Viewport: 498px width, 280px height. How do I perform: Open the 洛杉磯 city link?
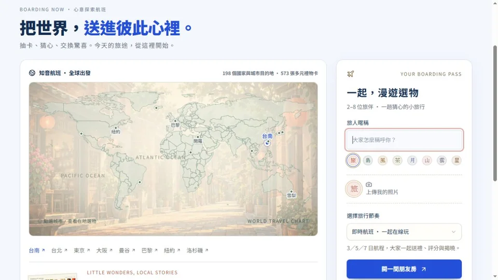click(197, 250)
